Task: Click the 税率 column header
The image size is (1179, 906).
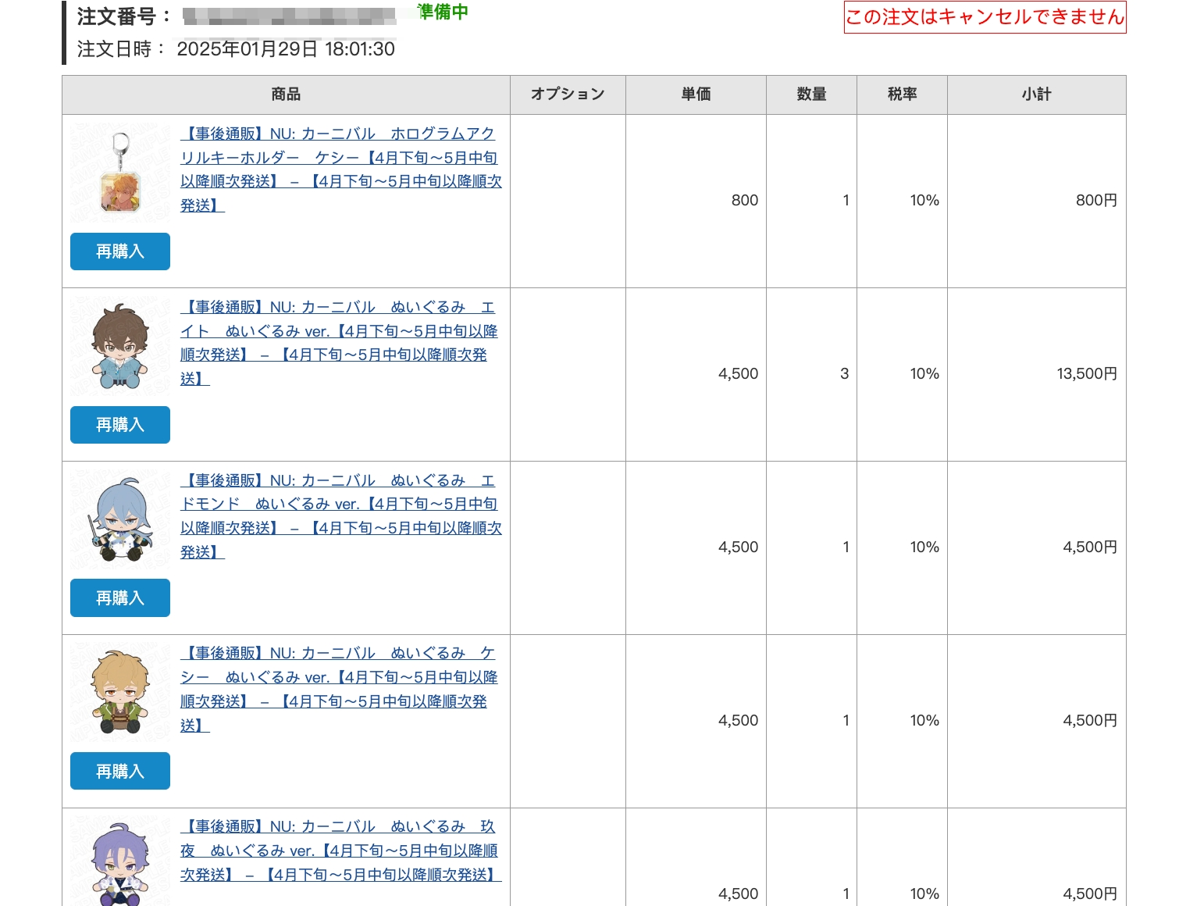Action: click(x=902, y=95)
